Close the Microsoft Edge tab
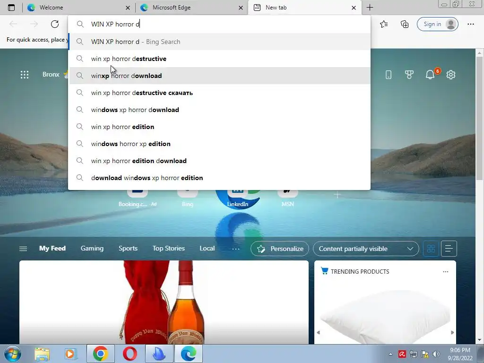The image size is (484, 363). coord(241,8)
